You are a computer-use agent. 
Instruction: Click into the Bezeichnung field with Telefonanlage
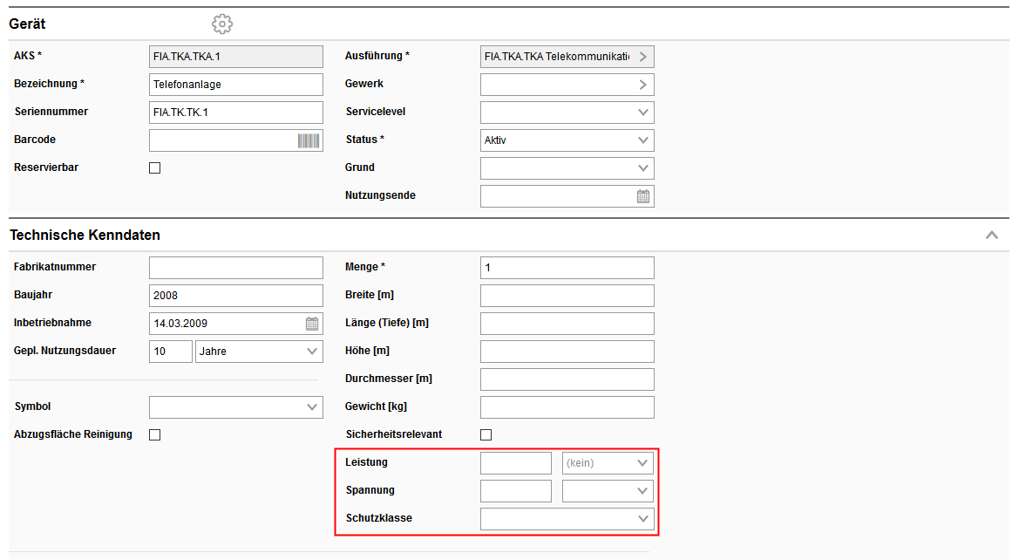point(235,85)
